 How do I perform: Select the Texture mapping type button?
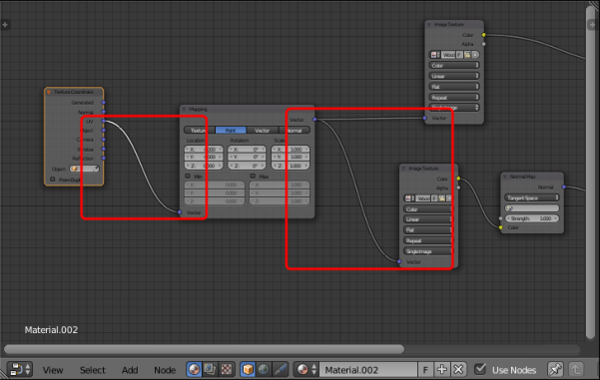200,131
